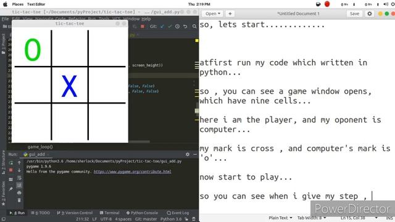Viewport: 395px width, 222px height.
Task: Click the line and column indicator 211:32
Action: pos(83,220)
